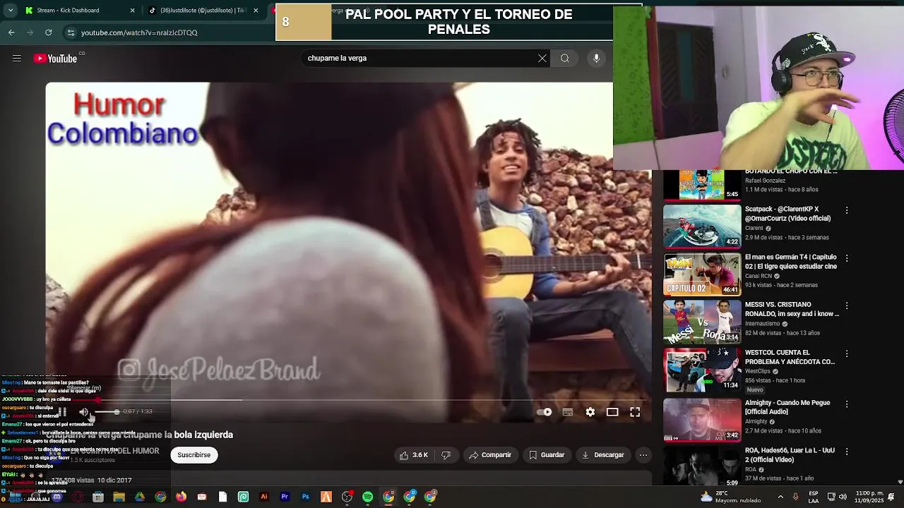Start voice search with the microphone
The height and width of the screenshot is (508, 904).
coord(596,59)
